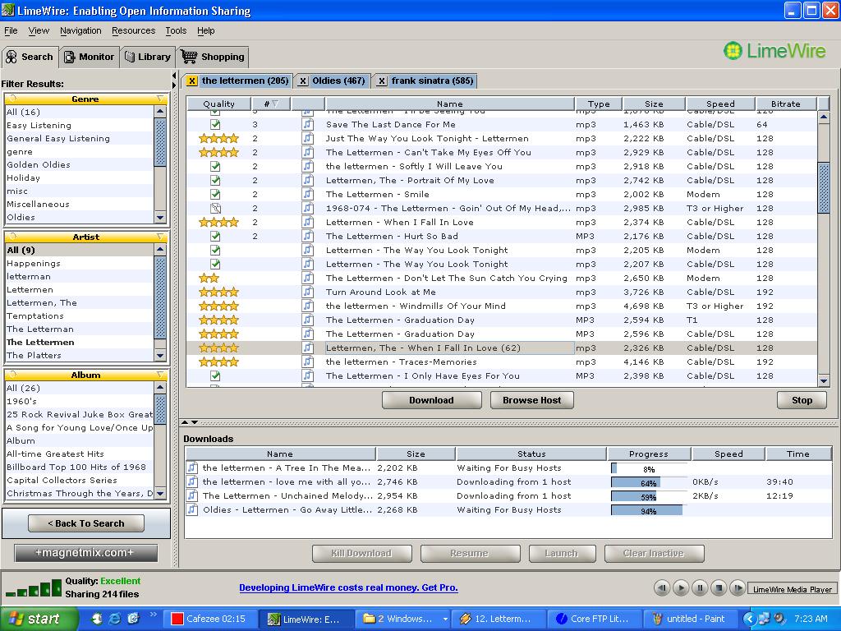Click the +magnetmix.com+ button

click(x=86, y=553)
